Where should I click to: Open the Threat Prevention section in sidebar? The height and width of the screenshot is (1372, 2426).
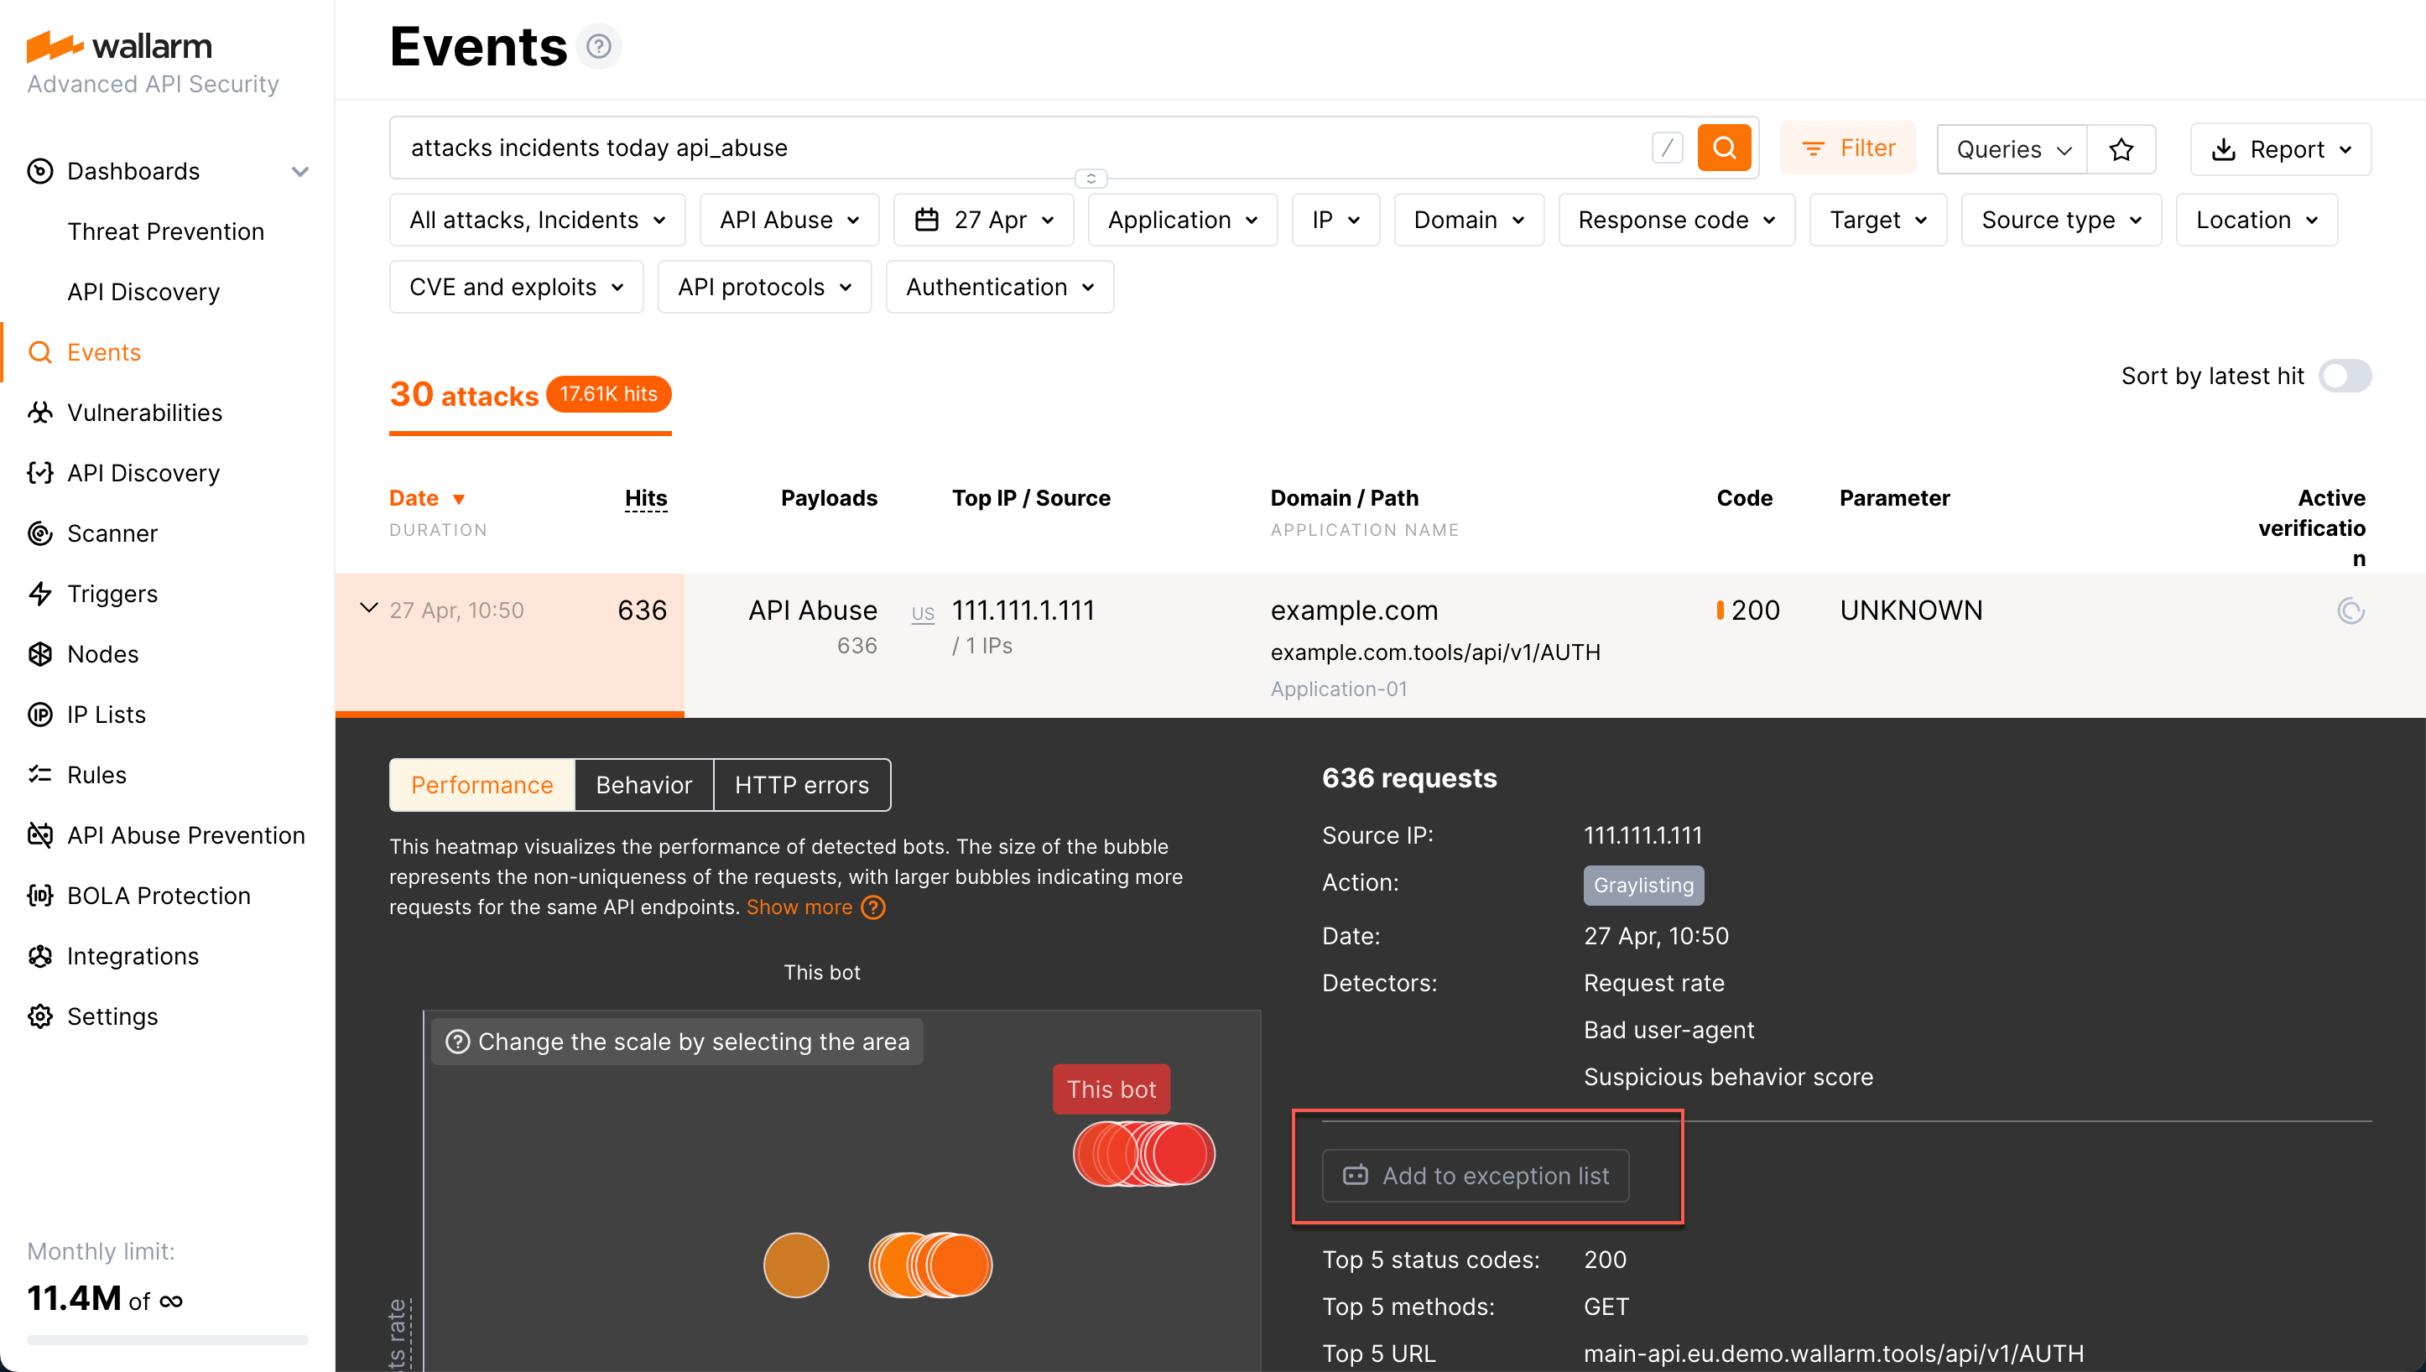coord(166,231)
